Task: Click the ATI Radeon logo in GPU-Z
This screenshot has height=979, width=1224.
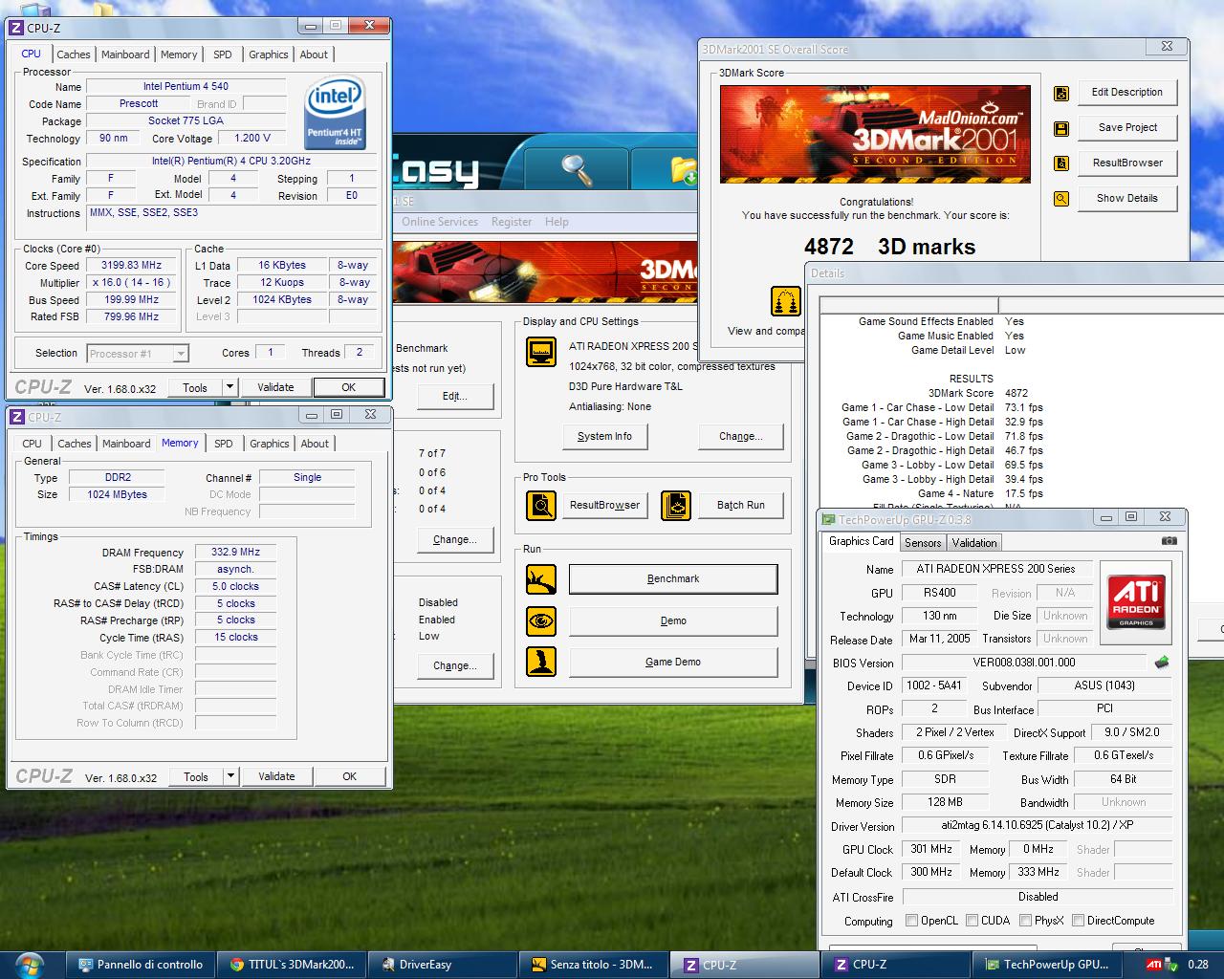Action: point(1136,600)
